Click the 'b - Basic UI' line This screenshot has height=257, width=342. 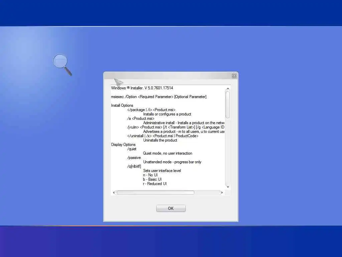152,179
